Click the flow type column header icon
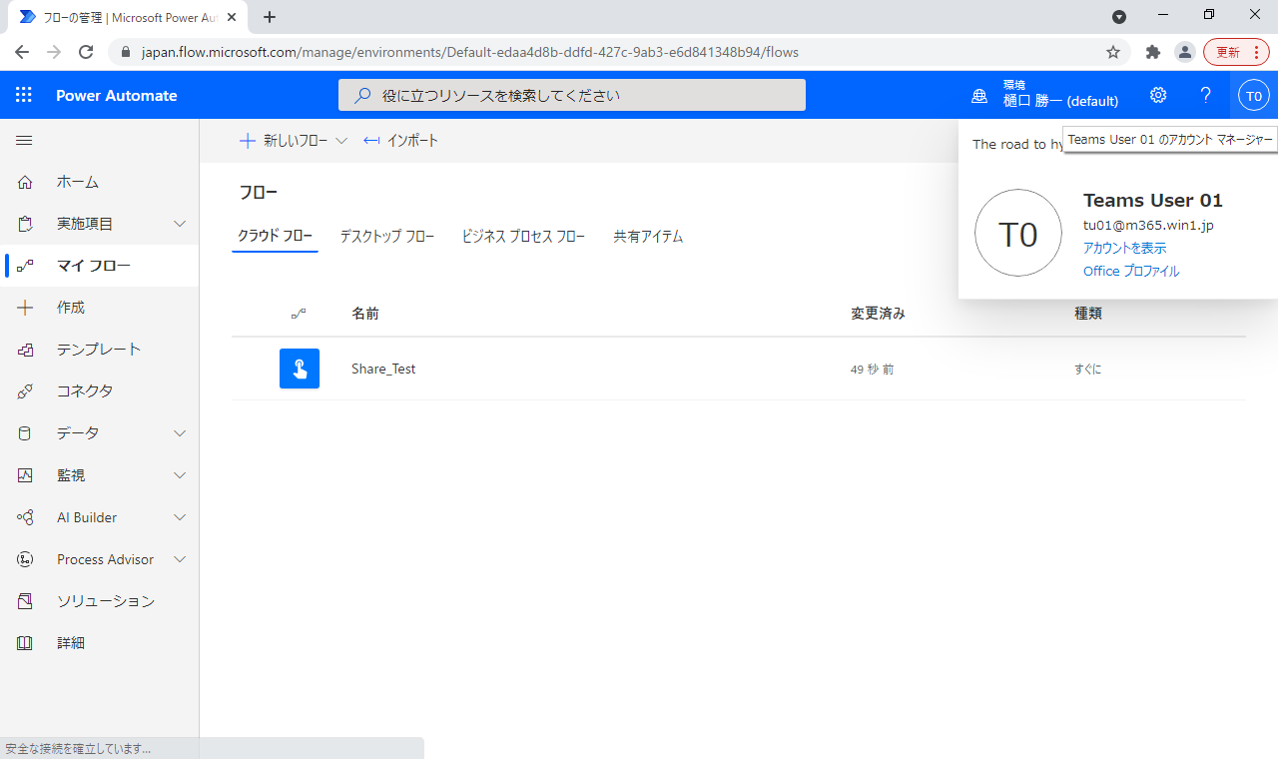Image resolution: width=1278 pixels, height=759 pixels. click(299, 314)
